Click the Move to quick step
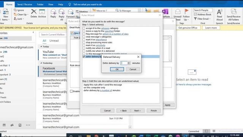 [100, 11]
